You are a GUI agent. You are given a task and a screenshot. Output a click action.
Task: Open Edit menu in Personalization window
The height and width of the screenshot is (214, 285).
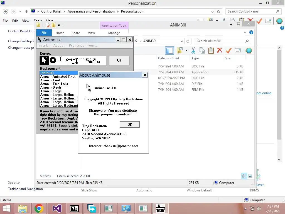pos(15,21)
